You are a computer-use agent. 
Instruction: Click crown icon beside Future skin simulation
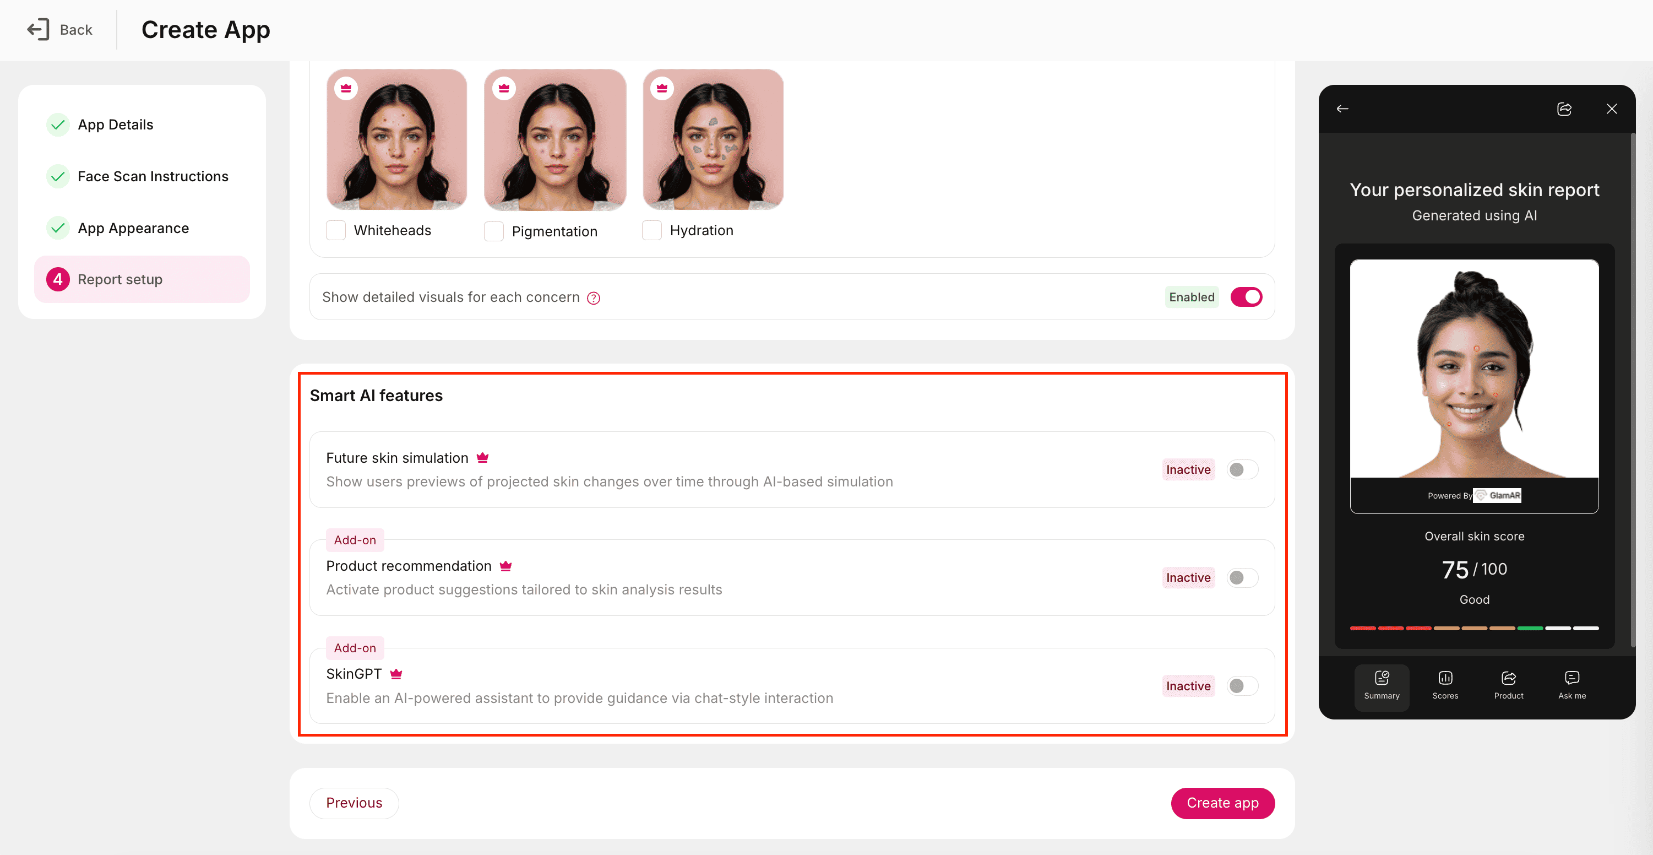coord(482,458)
